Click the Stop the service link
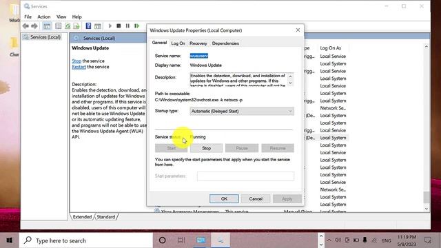The height and width of the screenshot is (248, 441). (x=76, y=61)
